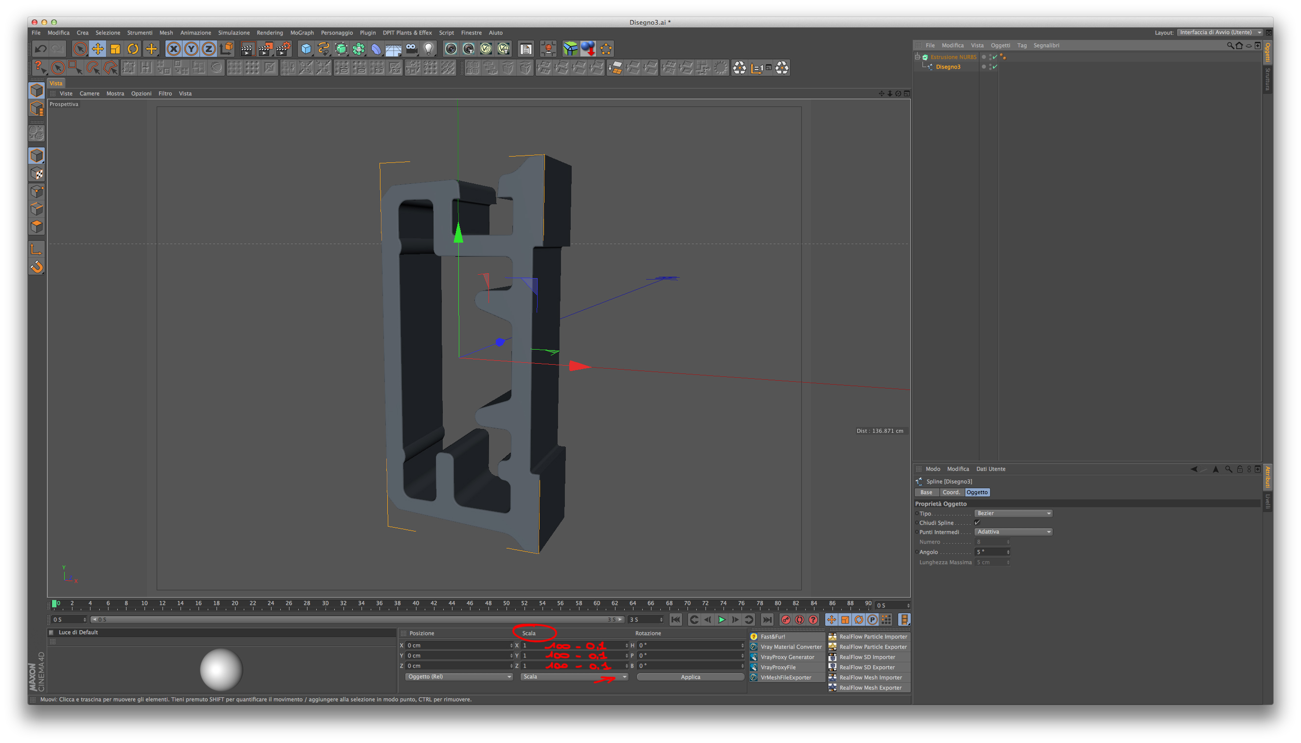The height and width of the screenshot is (743, 1301).
Task: Toggle the Z axis lock
Action: 208,49
